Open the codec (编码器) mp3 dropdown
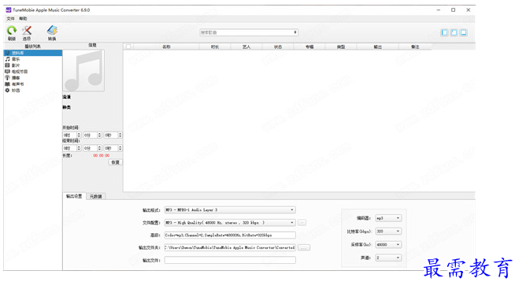This screenshot has width=519, height=293. pos(388,218)
